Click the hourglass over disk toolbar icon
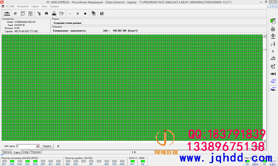Screen dimensions: 278x166 coord(54,14)
